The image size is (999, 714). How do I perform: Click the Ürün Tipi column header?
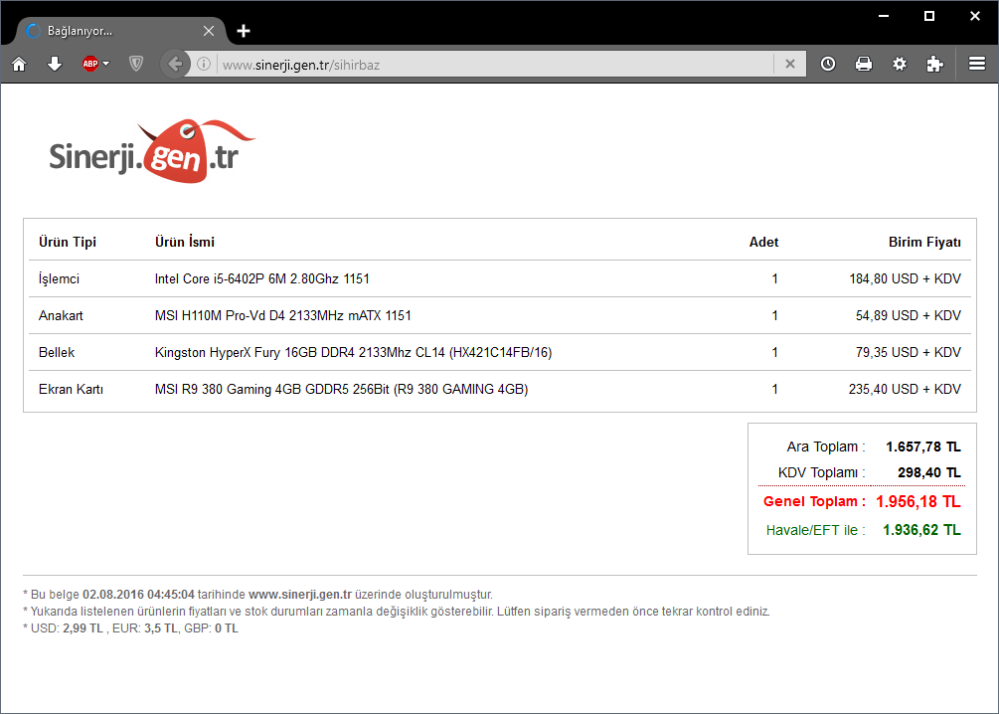click(x=68, y=243)
